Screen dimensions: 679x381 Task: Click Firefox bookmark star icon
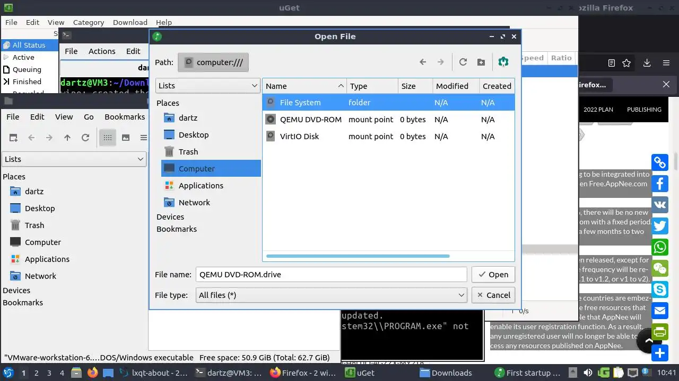tap(626, 63)
